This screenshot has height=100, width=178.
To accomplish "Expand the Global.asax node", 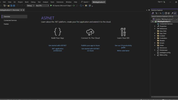I will 155,50.
